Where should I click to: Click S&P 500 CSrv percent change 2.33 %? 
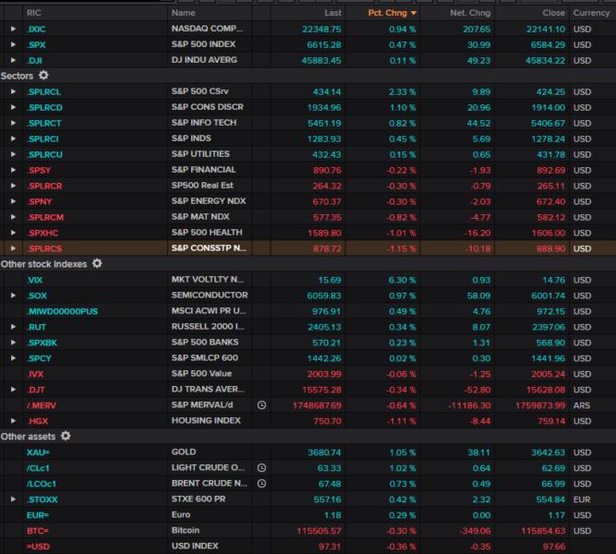click(x=402, y=92)
